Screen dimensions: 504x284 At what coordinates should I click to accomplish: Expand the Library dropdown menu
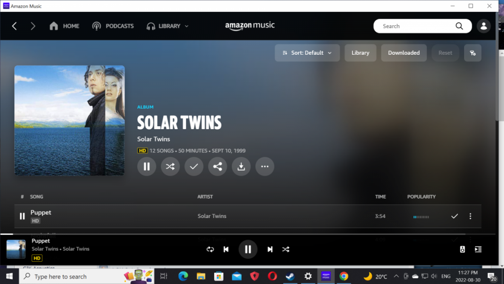(167, 26)
